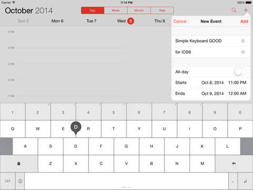
Task: Select Thu 9 in the day header
Action: (x=160, y=21)
